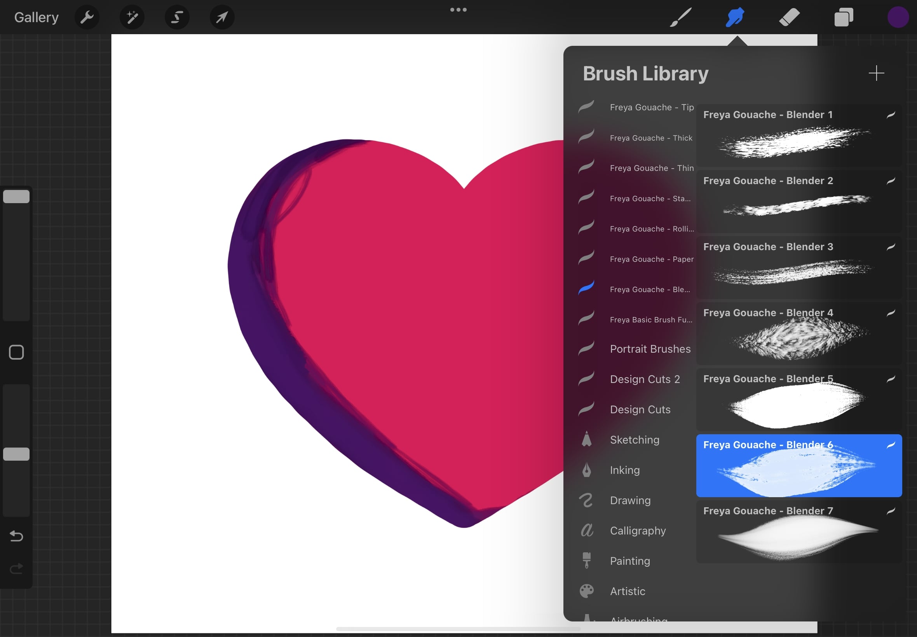
Task: Select the Adjustments magic wand tool
Action: (x=132, y=17)
